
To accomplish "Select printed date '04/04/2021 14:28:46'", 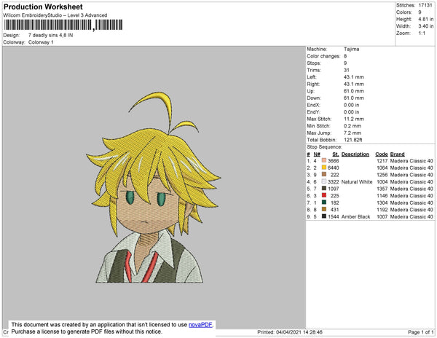I will click(299, 332).
